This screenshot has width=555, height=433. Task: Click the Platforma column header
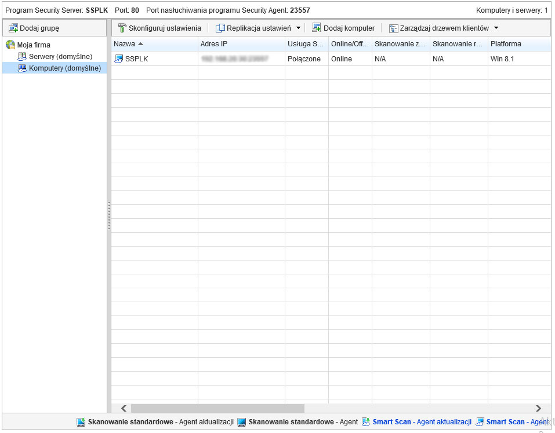[x=506, y=44]
